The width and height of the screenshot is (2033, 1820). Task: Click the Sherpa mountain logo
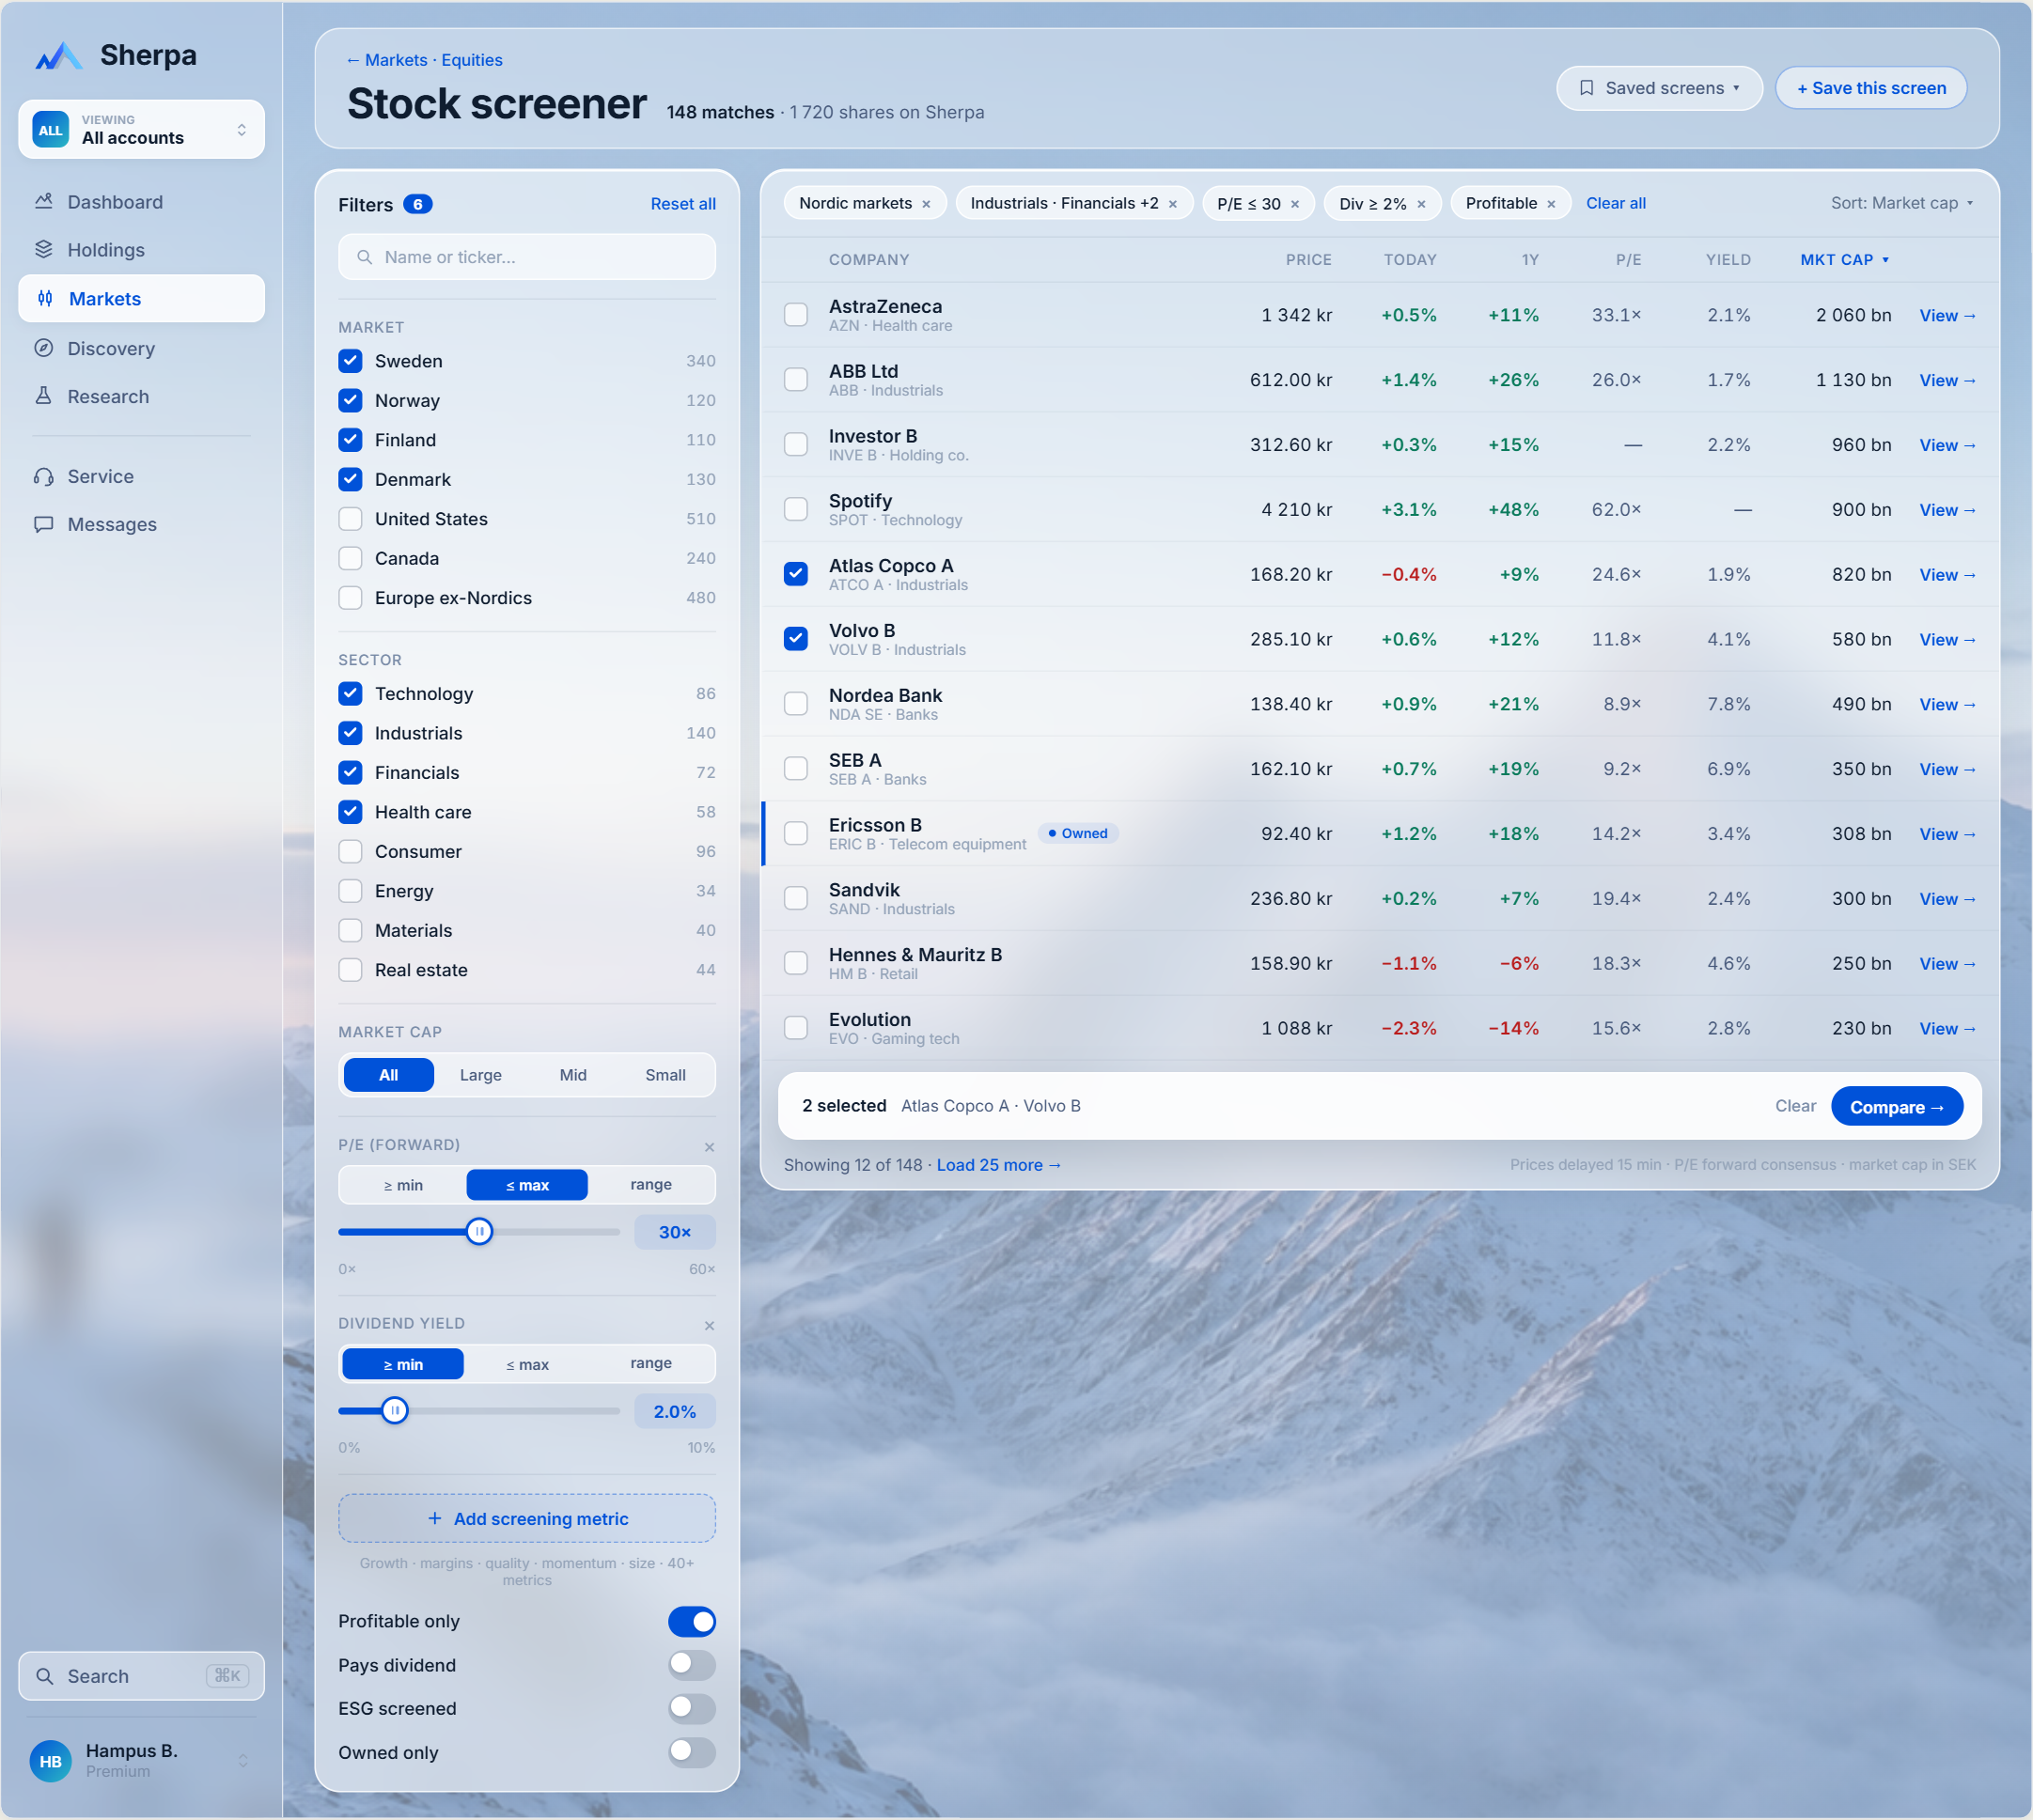(58, 56)
